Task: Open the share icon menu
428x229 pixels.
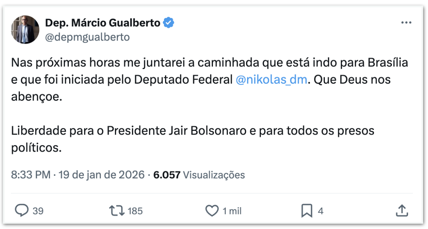Action: (402, 210)
